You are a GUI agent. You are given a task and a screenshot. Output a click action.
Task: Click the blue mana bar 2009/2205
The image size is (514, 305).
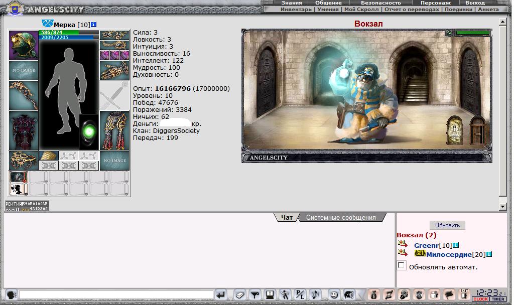click(x=69, y=37)
